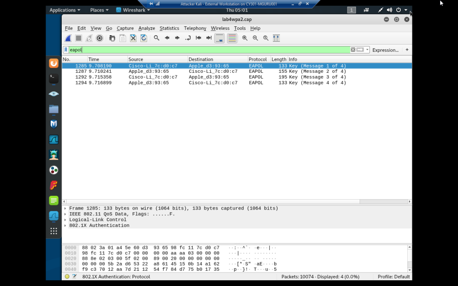
Task: Open Wireshark app menu in top panel
Action: click(133, 10)
